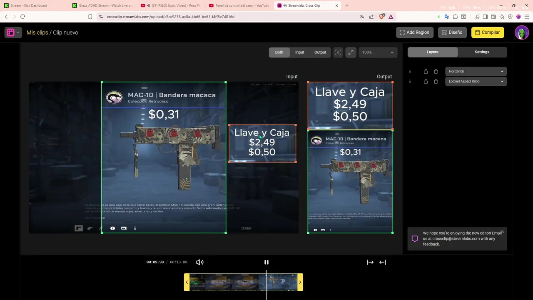Open the browser hamburger menu

click(527, 17)
